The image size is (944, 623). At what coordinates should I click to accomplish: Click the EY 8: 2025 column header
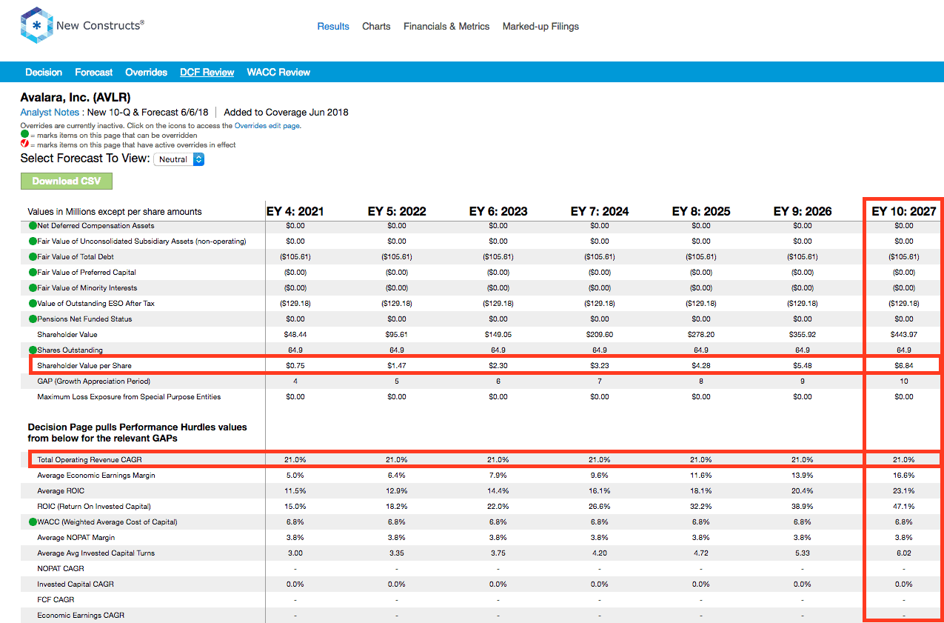701,211
